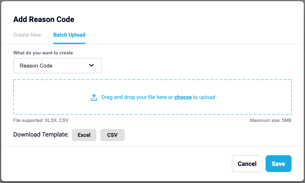
Task: Click inside the dashed file drop zone
Action: (x=152, y=97)
